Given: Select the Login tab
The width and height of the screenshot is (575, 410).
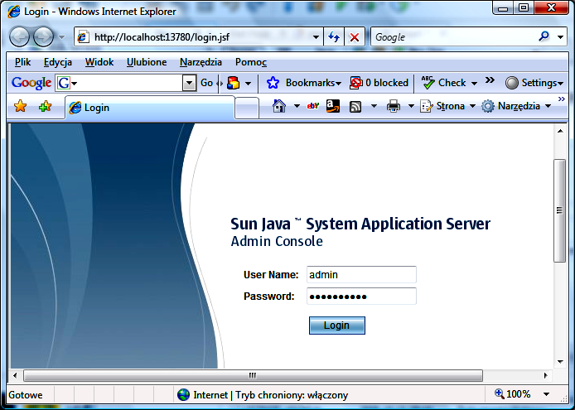Looking at the screenshot, I should click(x=150, y=108).
